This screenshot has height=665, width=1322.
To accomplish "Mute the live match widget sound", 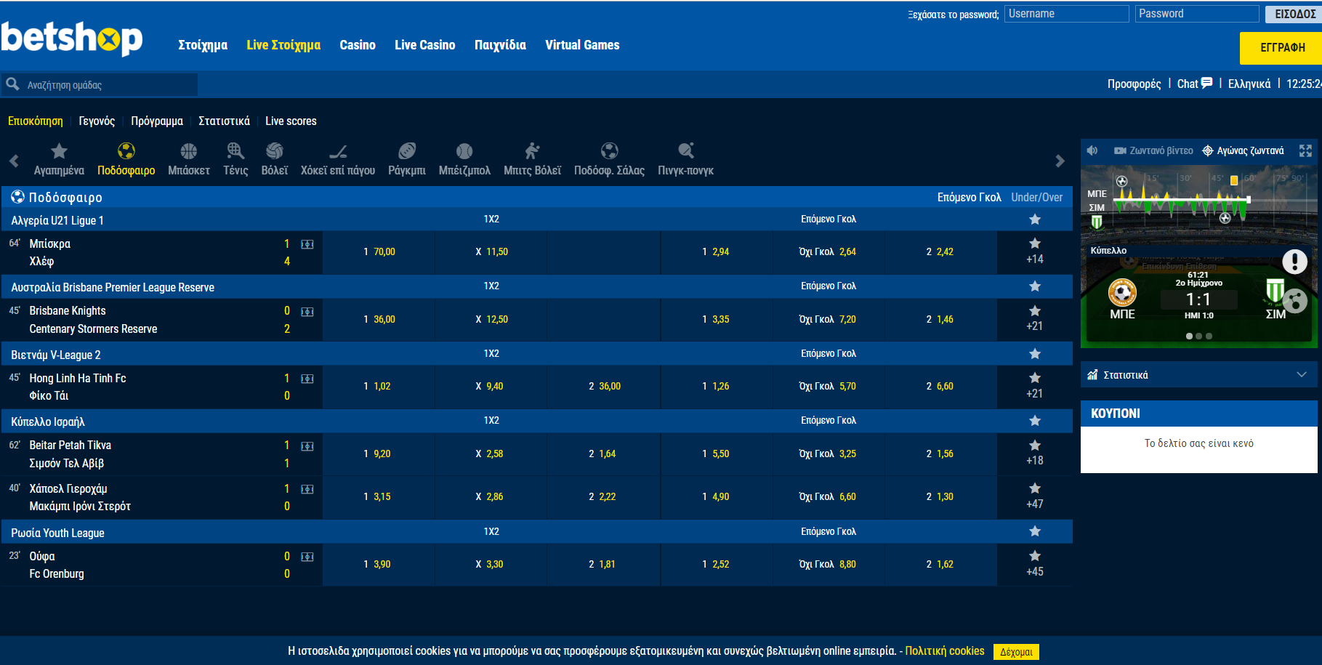I will (1092, 150).
